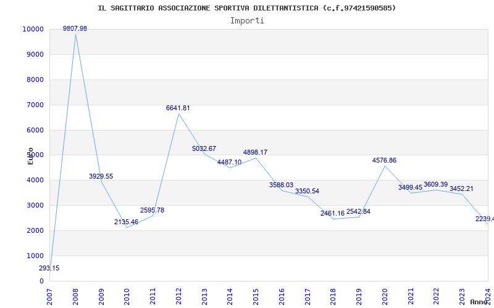Image resolution: width=494 pixels, height=308 pixels.
Task: Click the 3350.54 value label
Action: click(307, 192)
